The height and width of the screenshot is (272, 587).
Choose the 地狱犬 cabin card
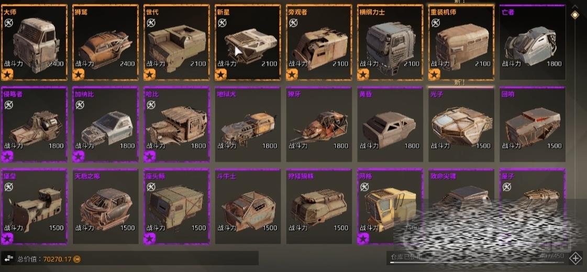tap(248, 124)
